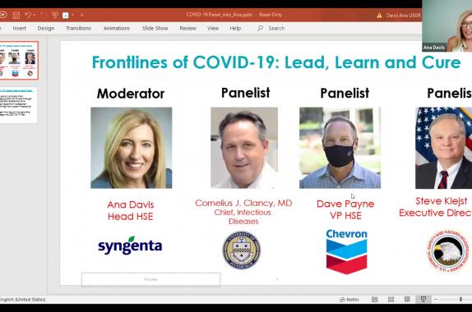Image resolution: width=472 pixels, height=312 pixels.
Task: Start slideshow from beginning via toolbar icon
Action: pyautogui.click(x=55, y=15)
